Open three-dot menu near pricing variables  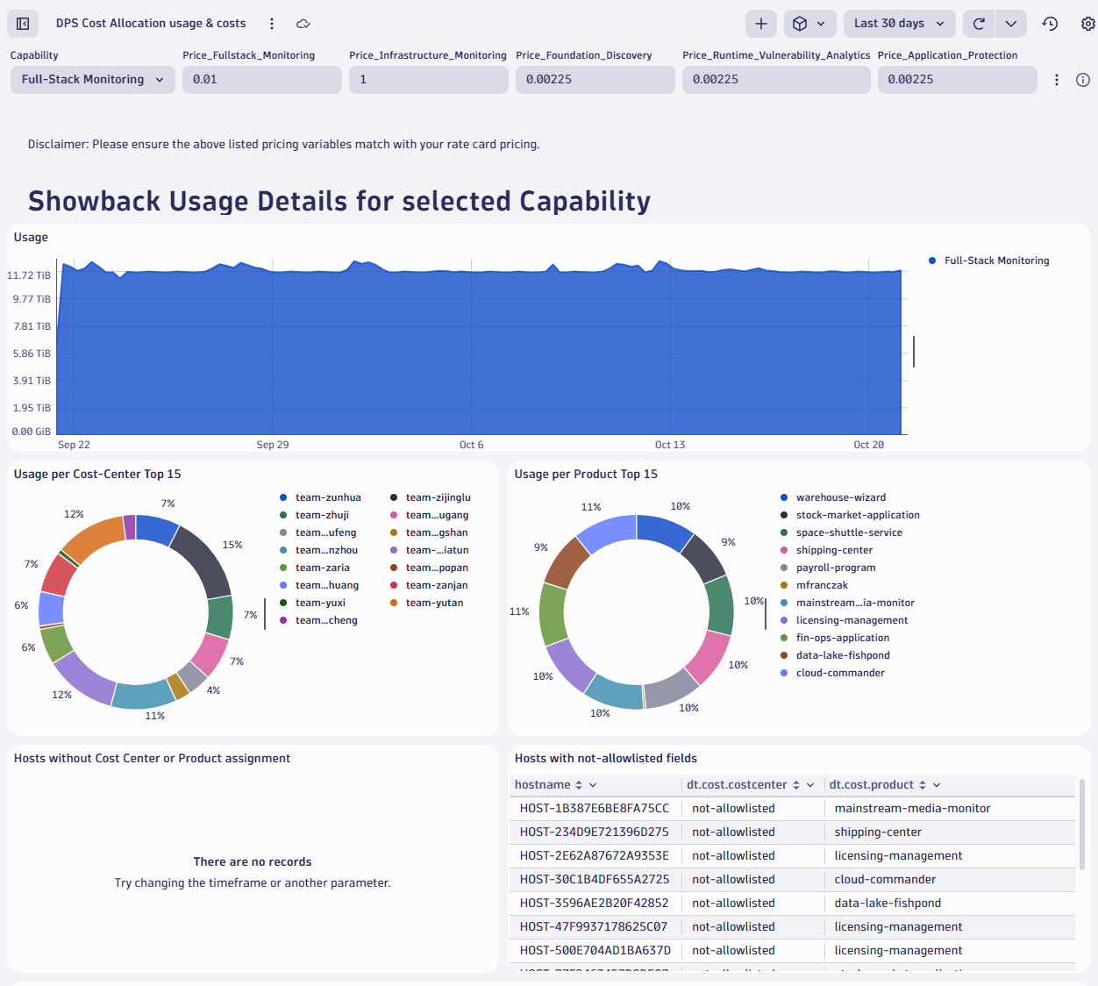[1057, 79]
